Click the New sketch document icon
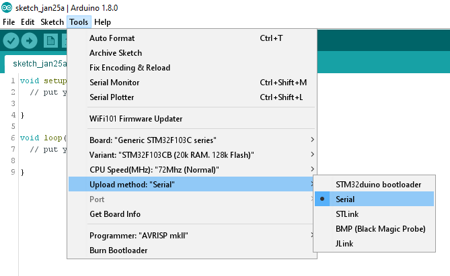Image resolution: width=450 pixels, height=276 pixels. click(x=50, y=41)
